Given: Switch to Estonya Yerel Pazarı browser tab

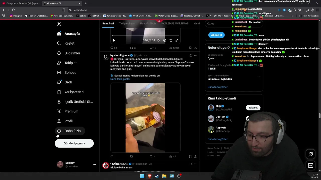Looking at the screenshot, I should [x=21, y=3].
